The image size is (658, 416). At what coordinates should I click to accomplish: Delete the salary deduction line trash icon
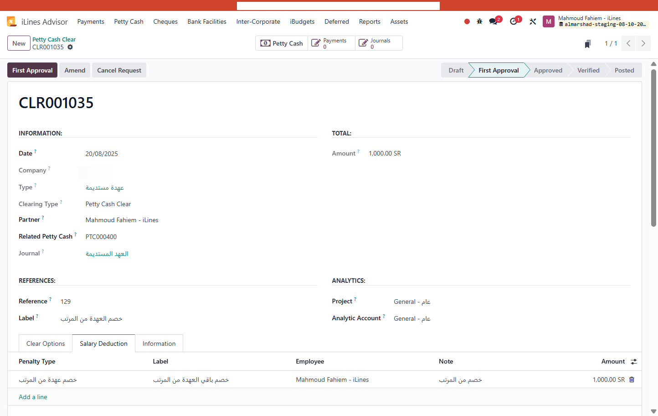coord(632,380)
